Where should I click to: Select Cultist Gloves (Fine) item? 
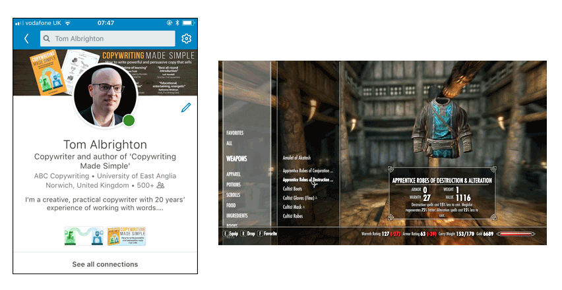click(x=299, y=198)
